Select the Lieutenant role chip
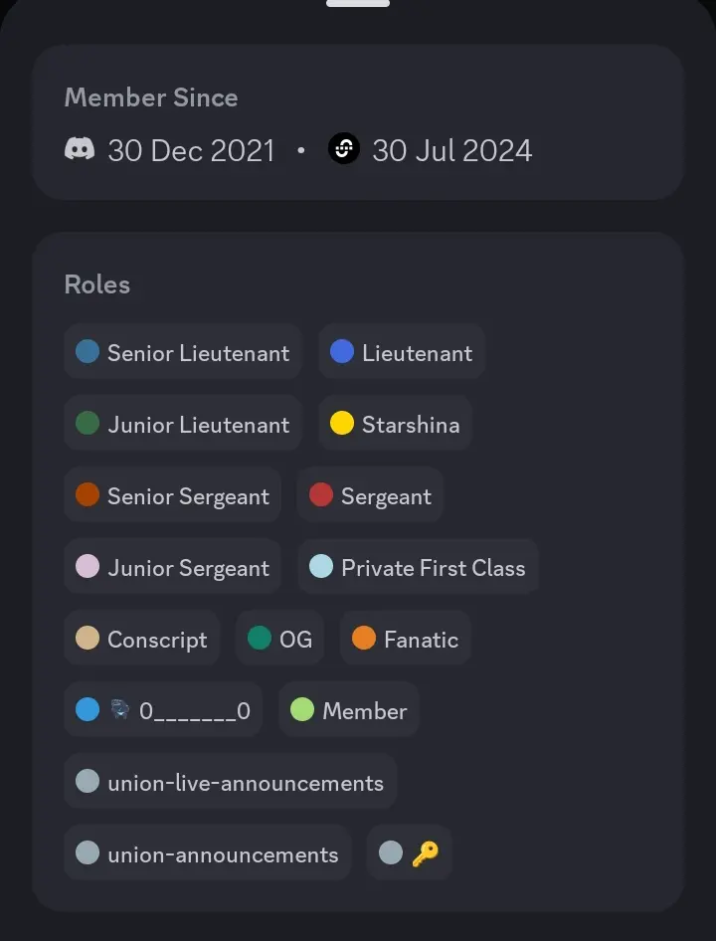The image size is (716, 941). [x=402, y=352]
